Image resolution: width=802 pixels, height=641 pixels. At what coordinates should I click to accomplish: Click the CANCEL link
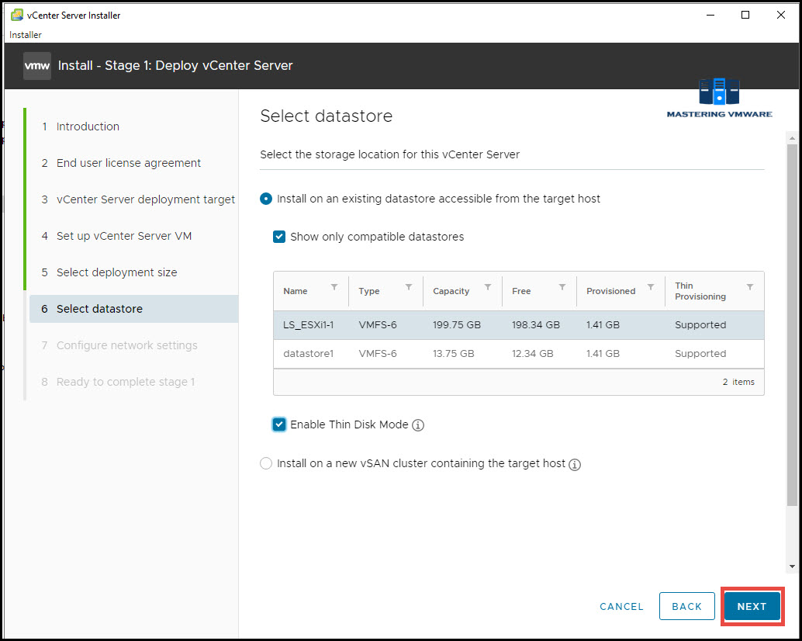[621, 607]
